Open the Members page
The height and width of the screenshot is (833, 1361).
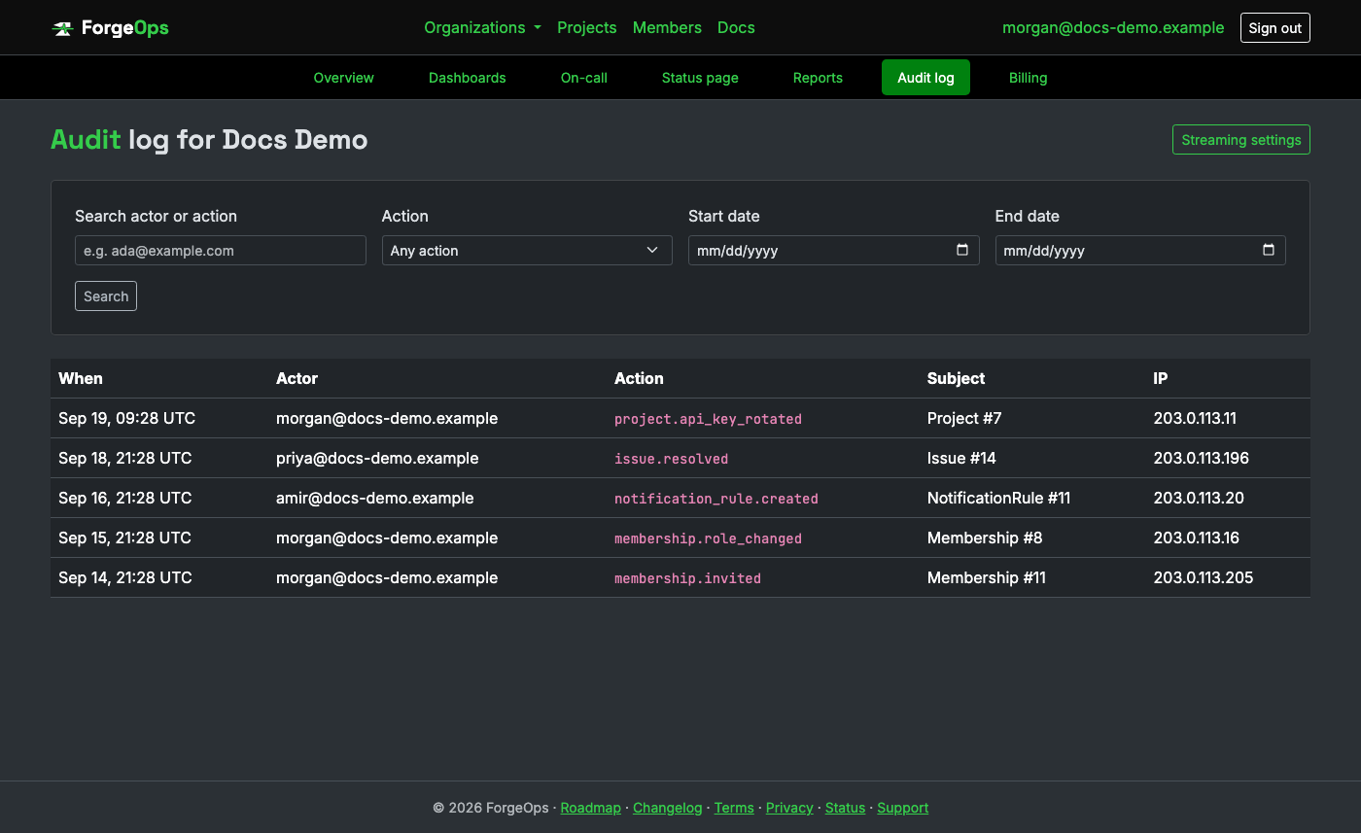[667, 27]
